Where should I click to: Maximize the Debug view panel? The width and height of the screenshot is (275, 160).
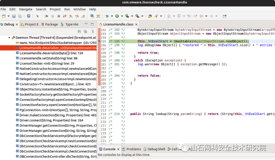click(x=92, y=24)
